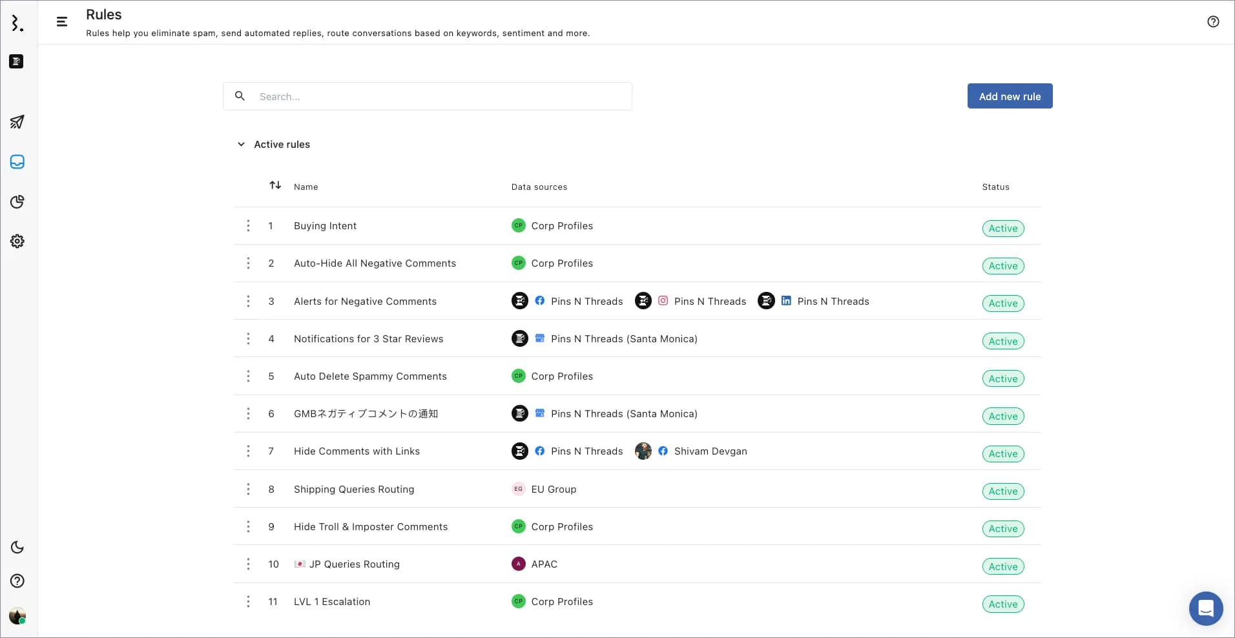The height and width of the screenshot is (638, 1235).
Task: Toggle Active status of Hide Comments with Links
Action: point(1002,454)
